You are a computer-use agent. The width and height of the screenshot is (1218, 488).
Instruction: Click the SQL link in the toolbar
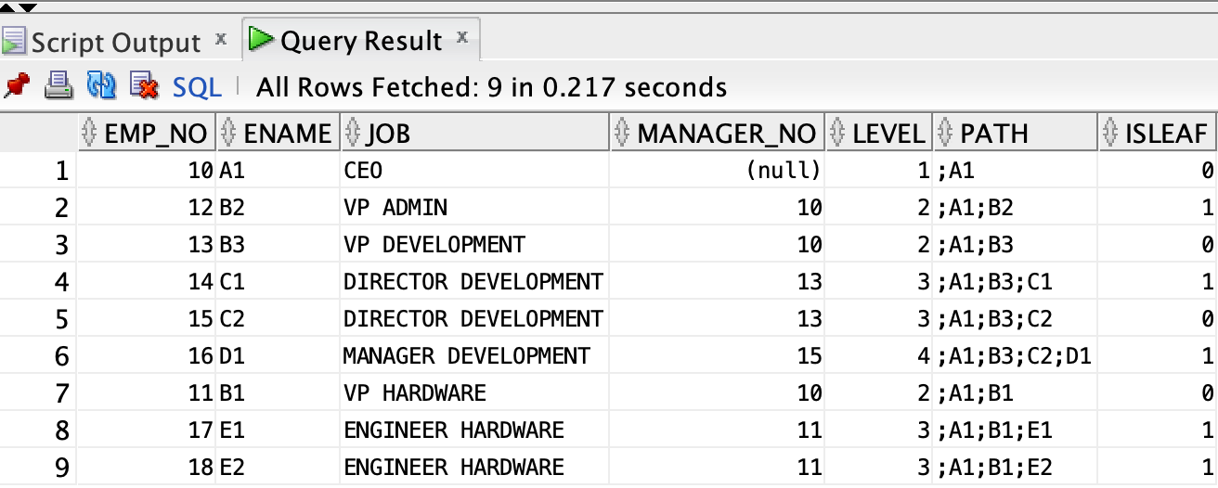[x=197, y=87]
